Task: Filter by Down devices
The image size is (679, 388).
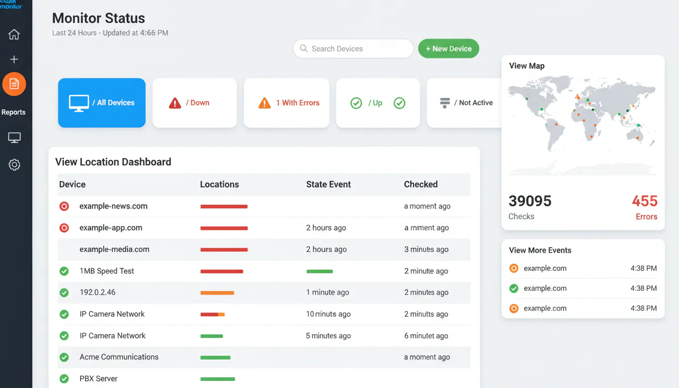Action: [195, 103]
